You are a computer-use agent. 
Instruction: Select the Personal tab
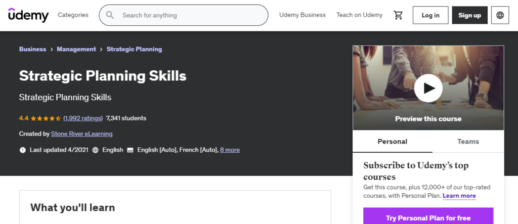click(x=392, y=142)
